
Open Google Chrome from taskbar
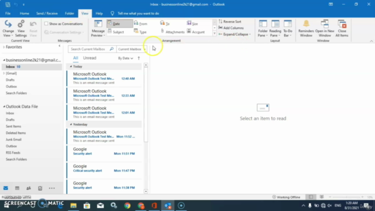coord(127,206)
